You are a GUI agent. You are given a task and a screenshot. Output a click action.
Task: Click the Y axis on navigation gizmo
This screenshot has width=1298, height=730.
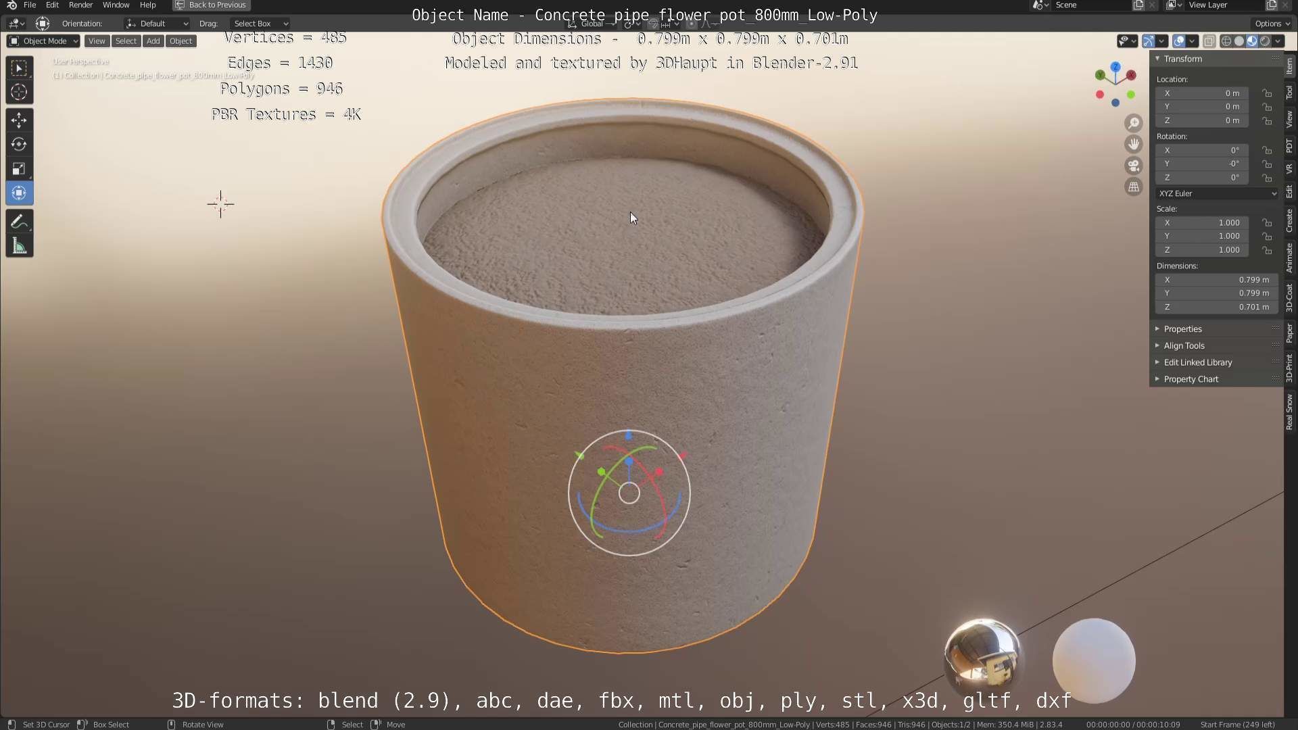pyautogui.click(x=1101, y=75)
